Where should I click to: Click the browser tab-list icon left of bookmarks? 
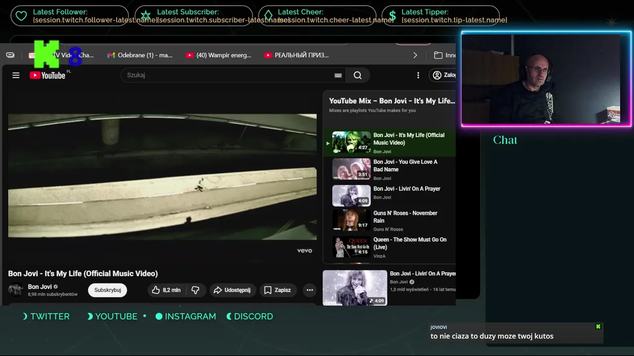(10, 55)
